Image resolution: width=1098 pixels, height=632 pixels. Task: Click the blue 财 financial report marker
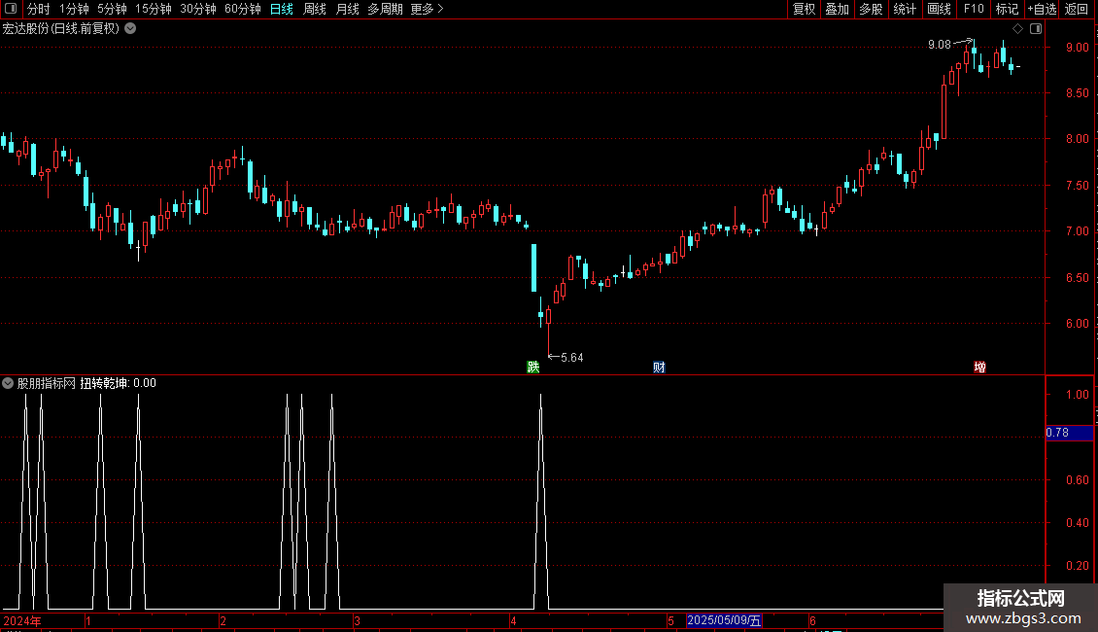pyautogui.click(x=659, y=368)
